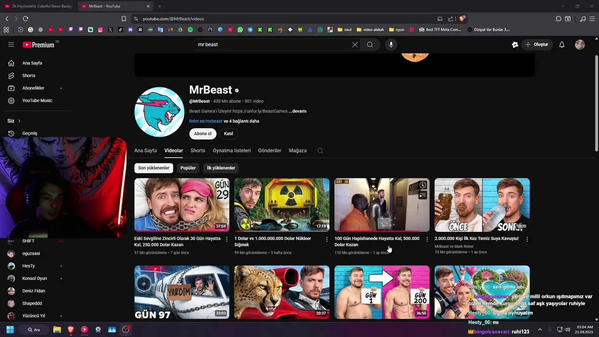Go back in browser history

(7, 19)
